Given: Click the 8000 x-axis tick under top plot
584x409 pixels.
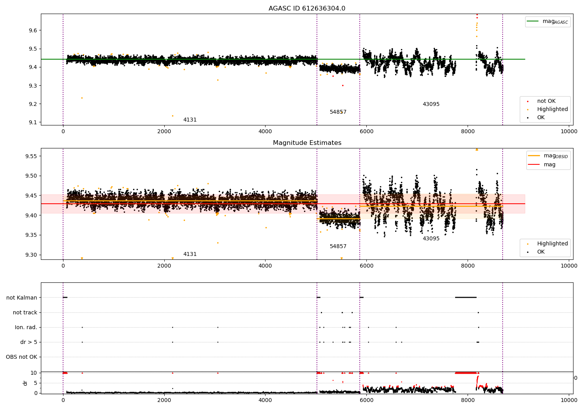Looking at the screenshot, I should point(468,131).
